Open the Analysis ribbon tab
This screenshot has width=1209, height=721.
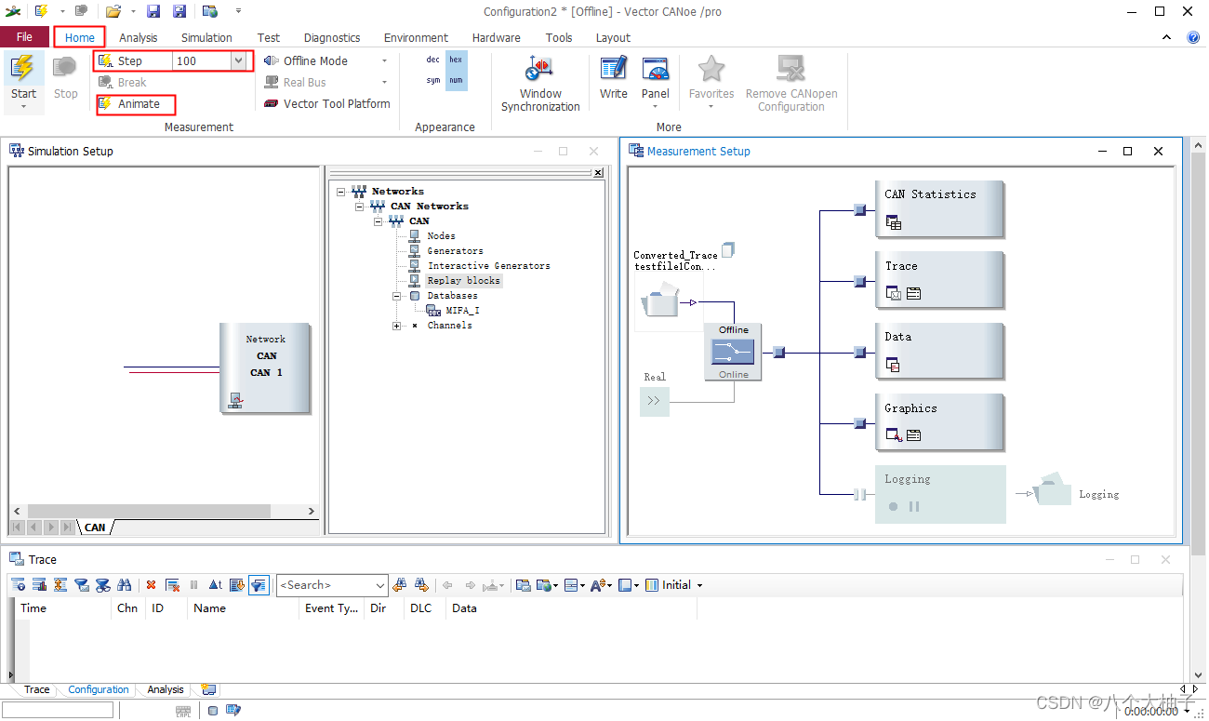tap(139, 37)
